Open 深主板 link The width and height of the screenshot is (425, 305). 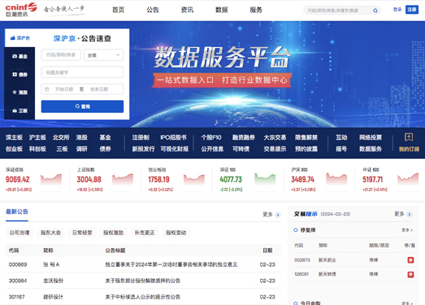pyautogui.click(x=14, y=137)
